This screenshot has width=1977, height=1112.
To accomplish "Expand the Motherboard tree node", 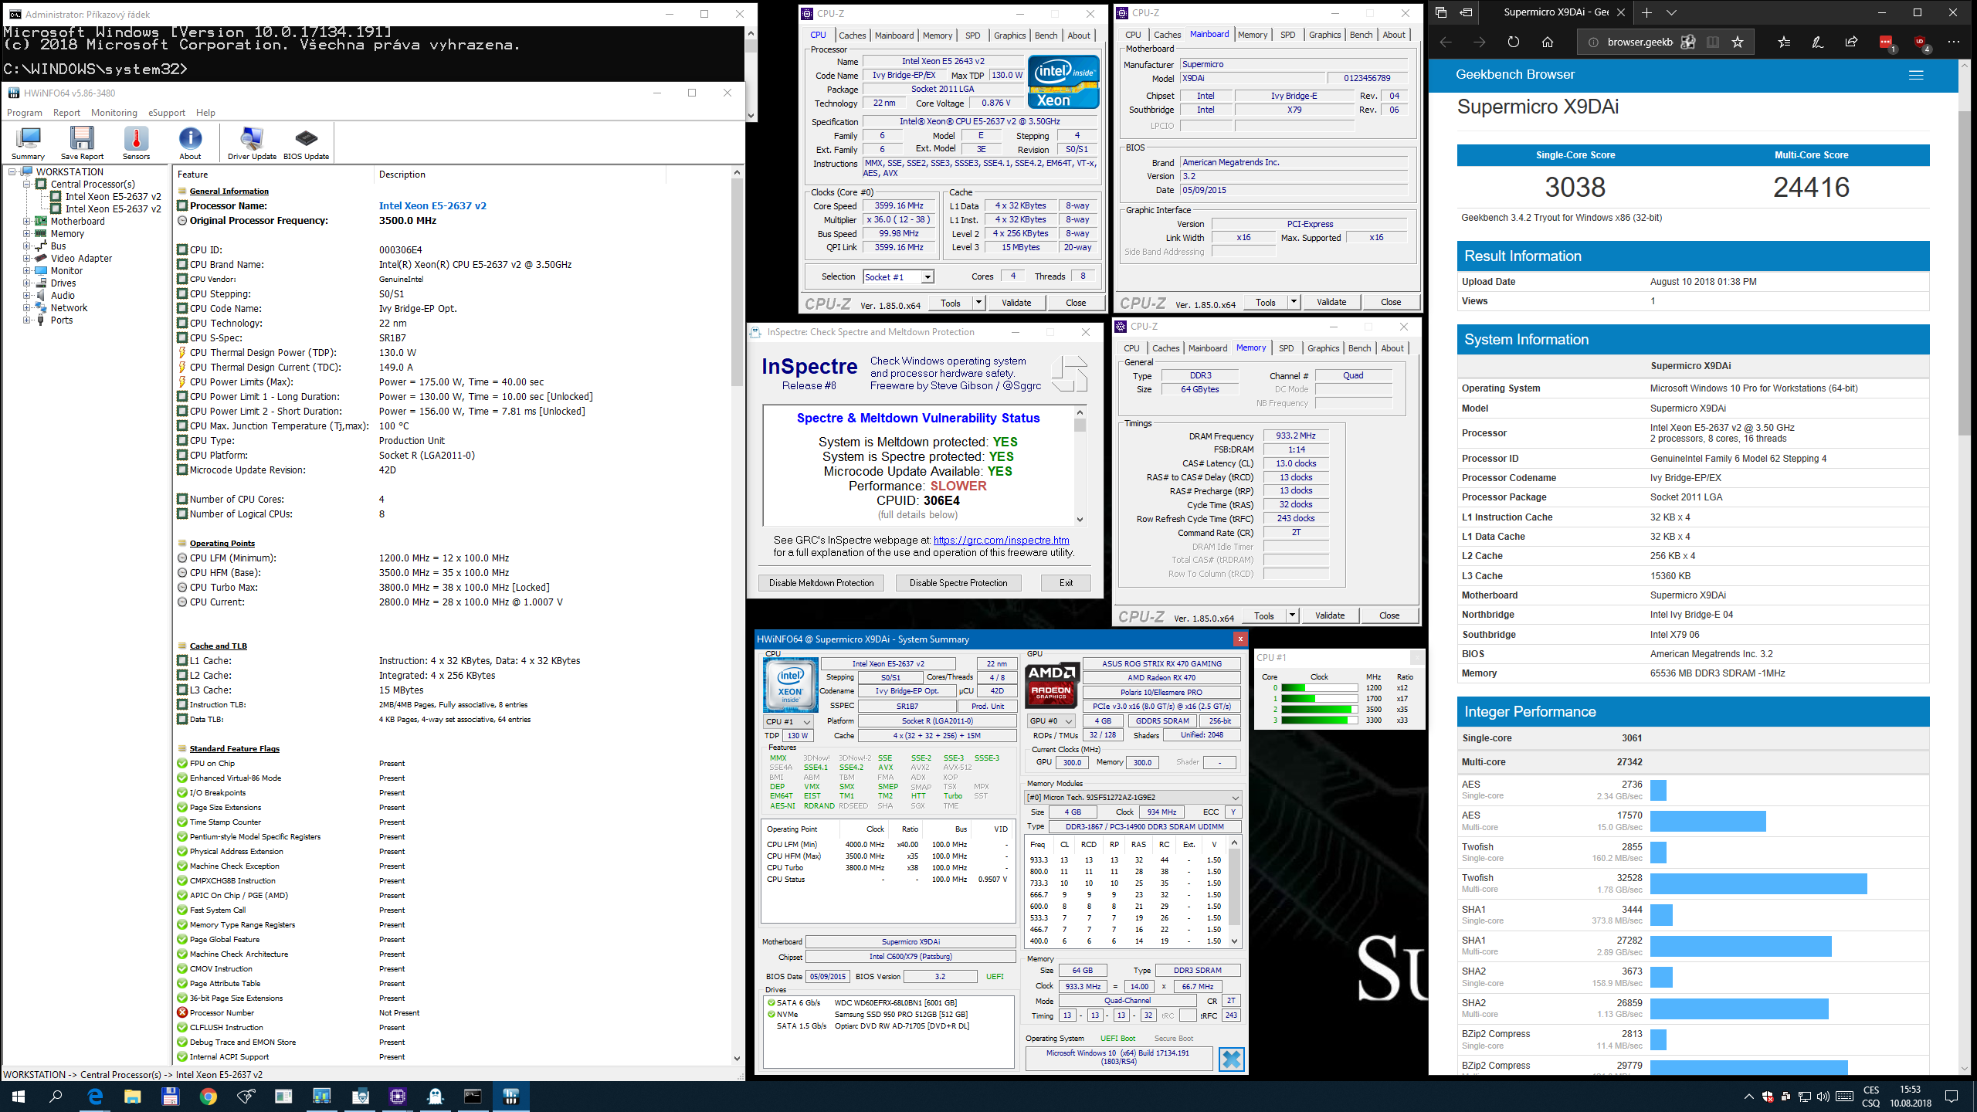I will click(27, 222).
